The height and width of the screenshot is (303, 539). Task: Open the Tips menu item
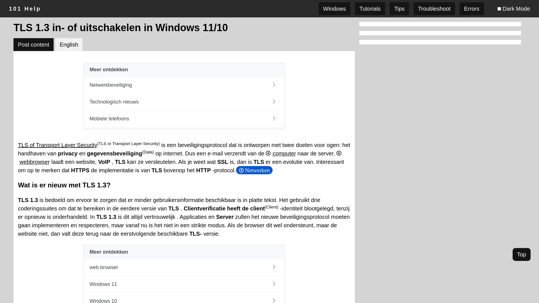coord(399,9)
